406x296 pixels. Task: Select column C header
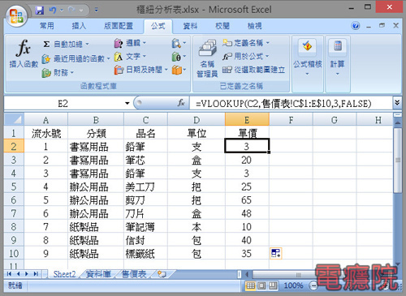click(145, 120)
